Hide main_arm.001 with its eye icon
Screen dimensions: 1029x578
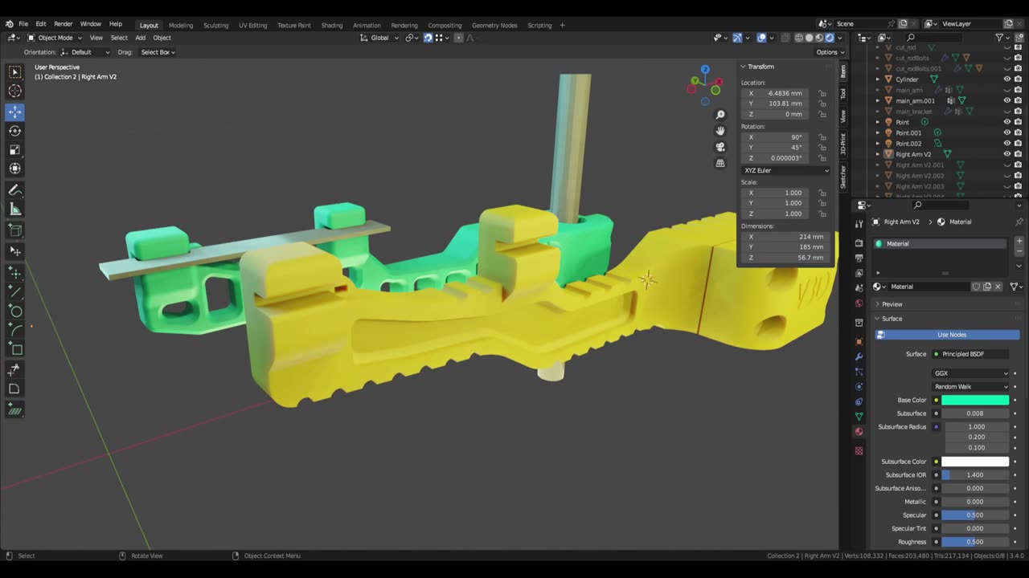1006,100
